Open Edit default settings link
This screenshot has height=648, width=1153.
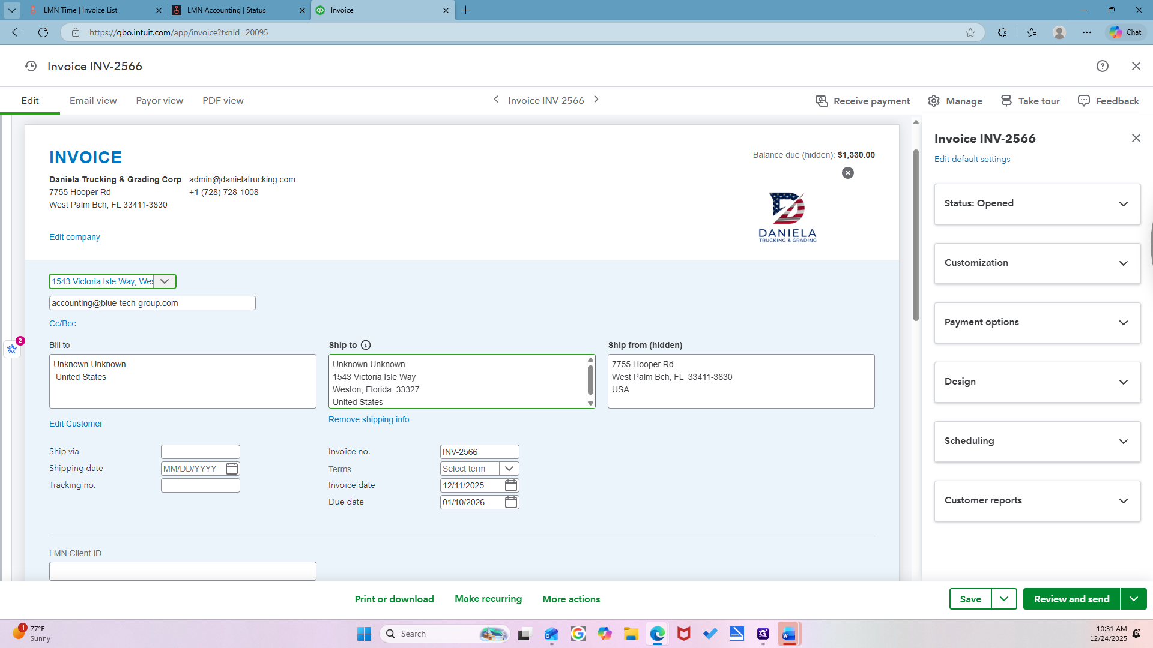click(972, 159)
